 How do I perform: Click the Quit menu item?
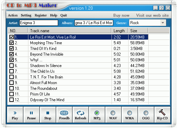[x=64, y=15]
